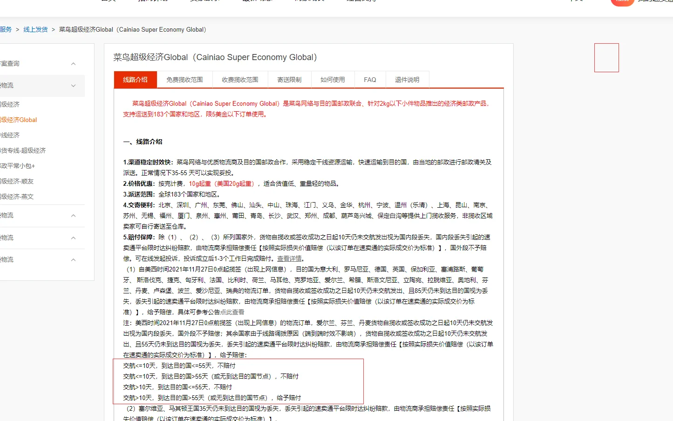The height and width of the screenshot is (421, 673).
Task: Switch to the 收费揽收范围 tab
Action: [240, 80]
